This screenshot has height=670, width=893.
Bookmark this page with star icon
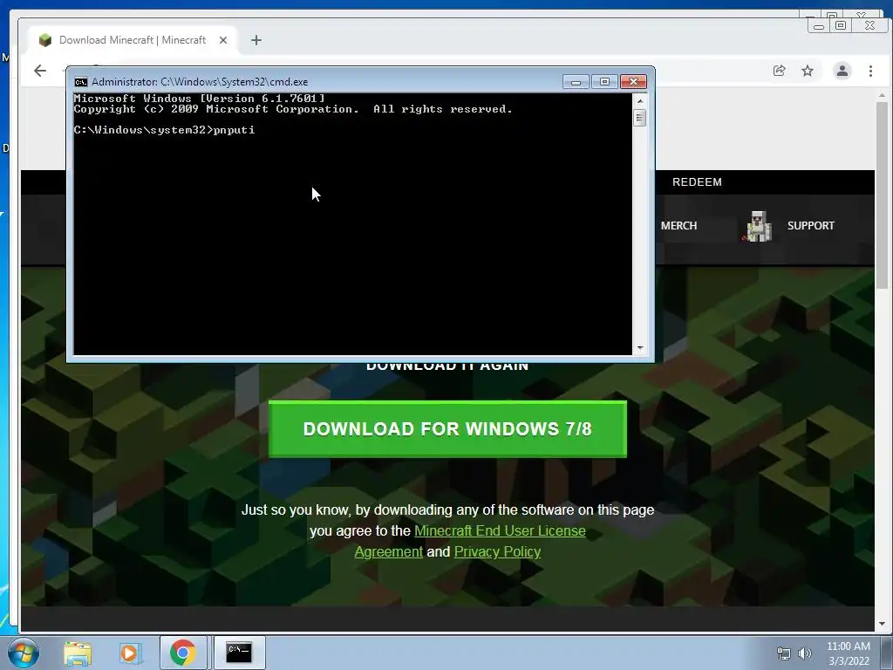pyautogui.click(x=808, y=71)
